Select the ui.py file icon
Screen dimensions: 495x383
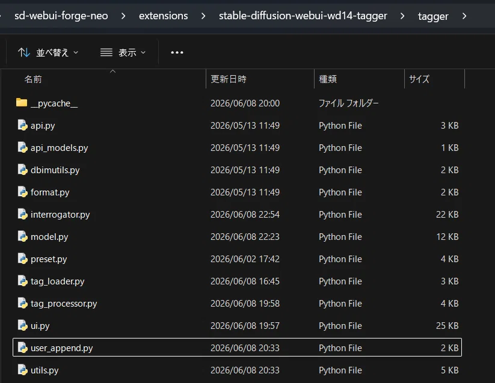coord(22,326)
